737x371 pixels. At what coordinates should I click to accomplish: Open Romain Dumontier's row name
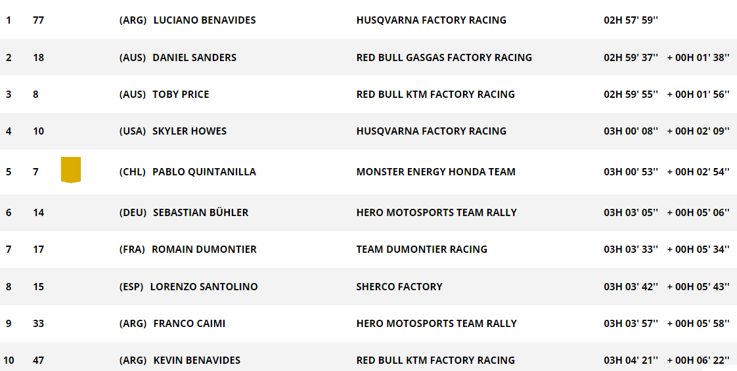(x=204, y=250)
